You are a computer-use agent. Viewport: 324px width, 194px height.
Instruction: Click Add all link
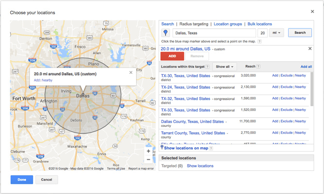[306, 67]
